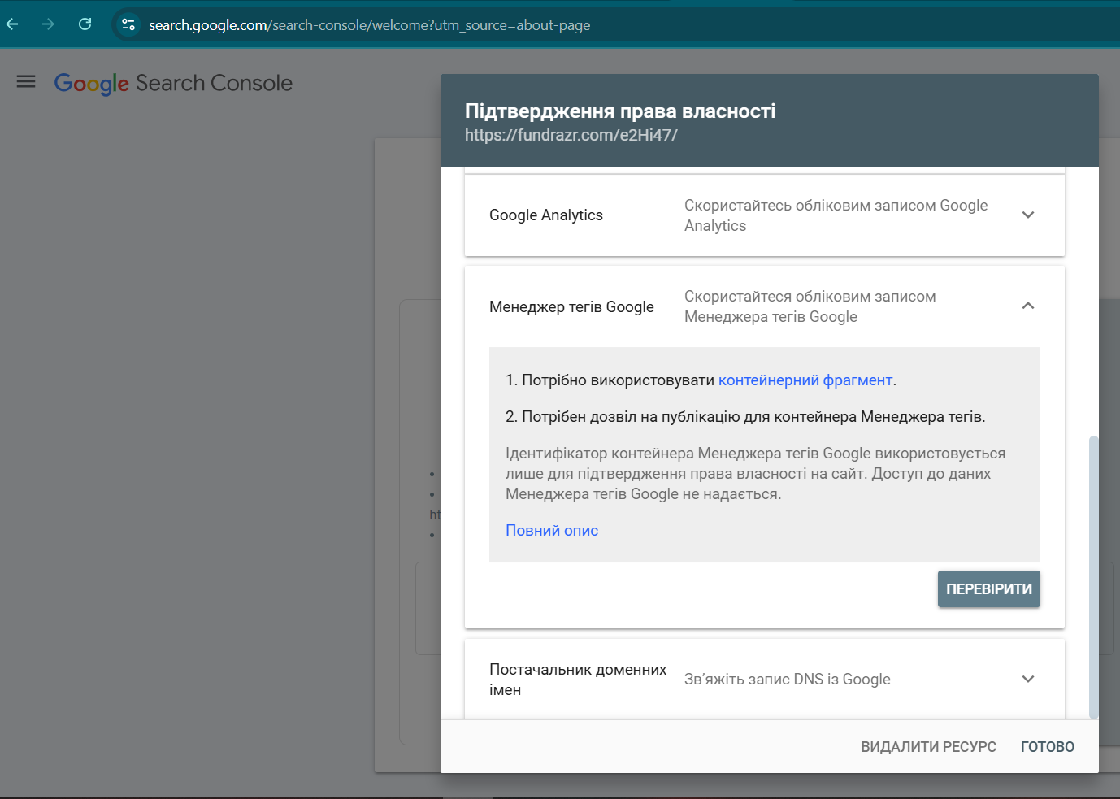Open the Повний опис link
The width and height of the screenshot is (1120, 799).
point(551,530)
